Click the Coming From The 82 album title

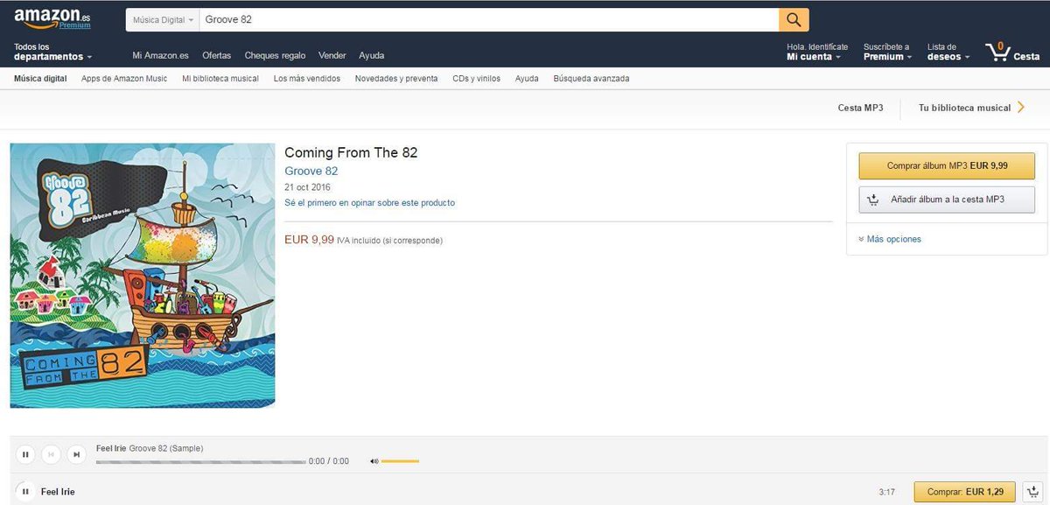(351, 152)
